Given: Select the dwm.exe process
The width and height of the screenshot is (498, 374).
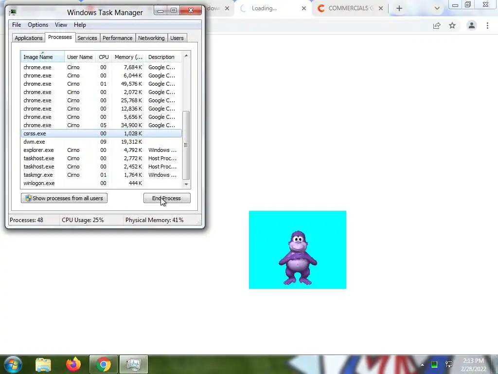Looking at the screenshot, I should tap(101, 142).
